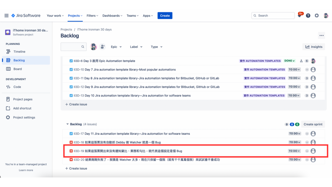The height and width of the screenshot is (187, 332).
Task: Click the Learn more link
Action: [x=26, y=170]
